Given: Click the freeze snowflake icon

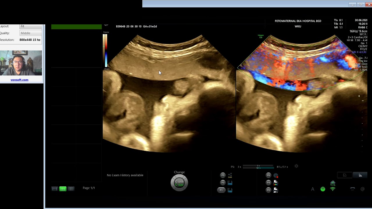Looking at the screenshot, I should click(296, 166).
